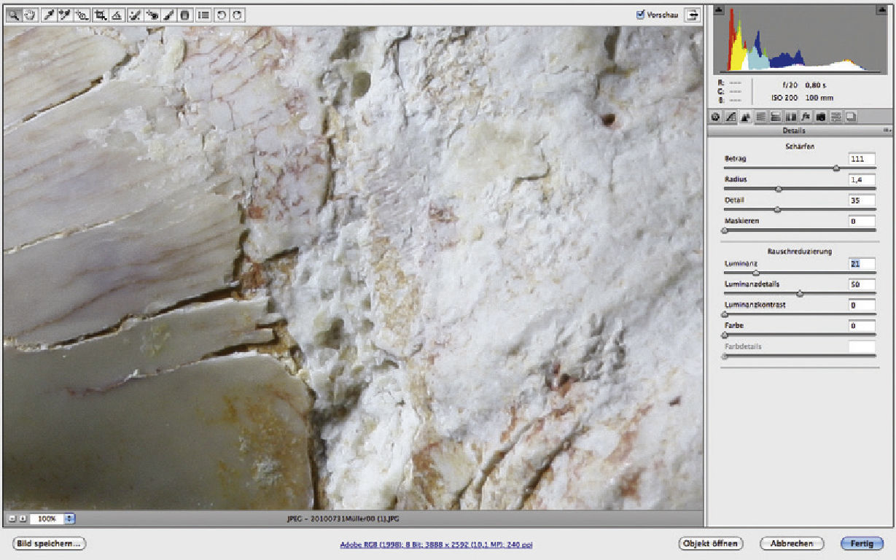The width and height of the screenshot is (896, 560).
Task: Toggle full screen mode icon
Action: (690, 15)
